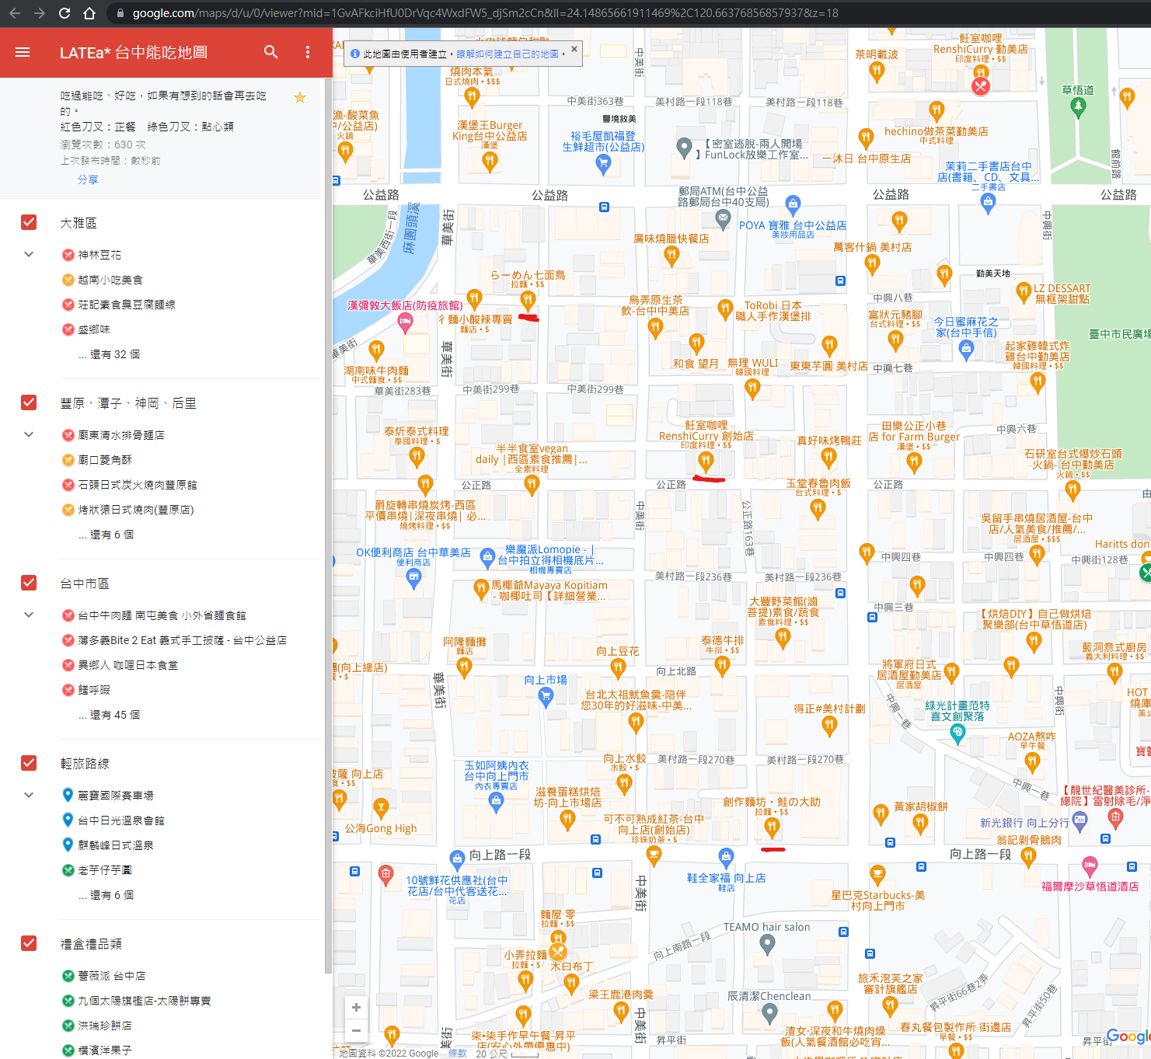Select 九個太陽旗艦店-太陽餅專賣 in the list
Image resolution: width=1151 pixels, height=1059 pixels.
(145, 1001)
